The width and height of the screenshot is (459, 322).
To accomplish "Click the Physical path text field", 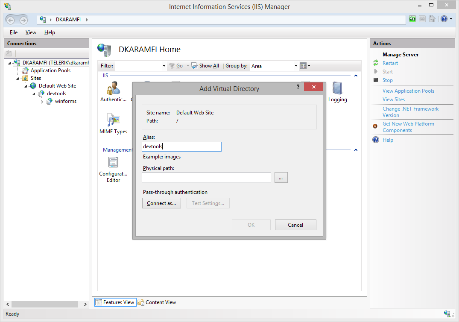I will pyautogui.click(x=206, y=178).
